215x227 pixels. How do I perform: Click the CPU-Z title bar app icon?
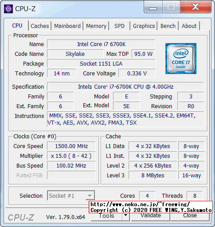pyautogui.click(x=8, y=9)
